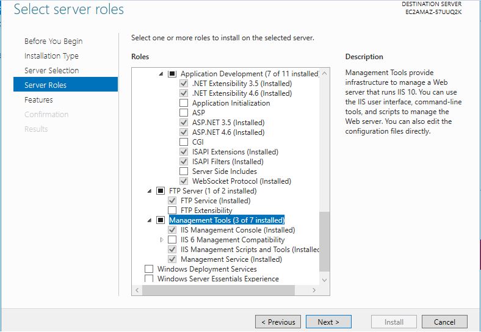
Task: Click the Next button
Action: click(x=328, y=322)
